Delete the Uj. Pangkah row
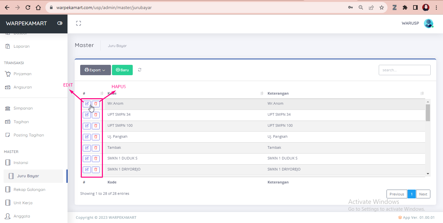443x223 pixels. pyautogui.click(x=96, y=137)
